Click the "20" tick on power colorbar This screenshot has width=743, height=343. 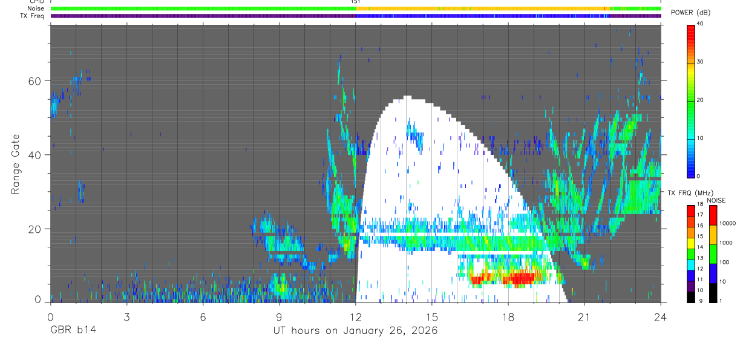click(700, 100)
